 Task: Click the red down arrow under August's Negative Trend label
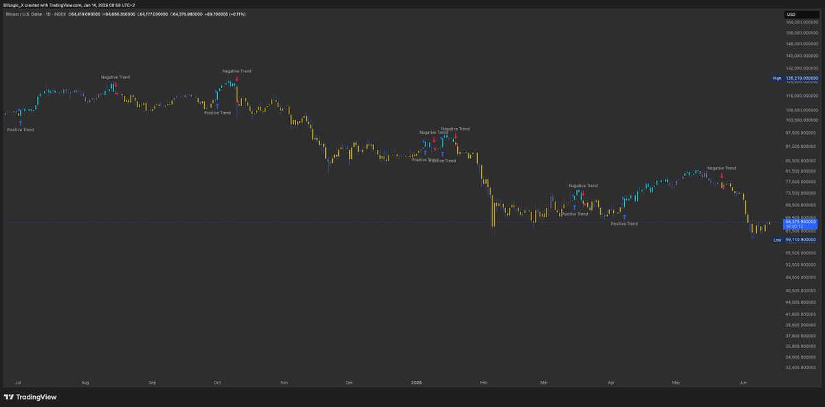(x=115, y=85)
